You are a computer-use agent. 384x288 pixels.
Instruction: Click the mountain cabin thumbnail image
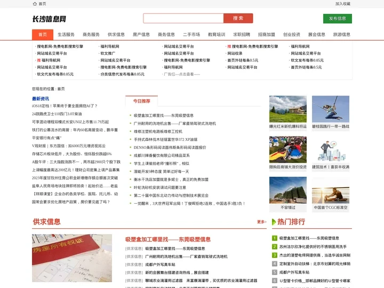tap(288, 109)
